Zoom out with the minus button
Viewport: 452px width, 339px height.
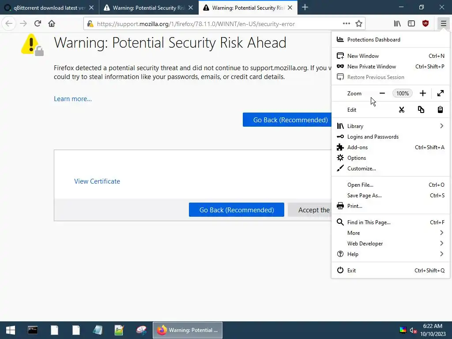382,93
